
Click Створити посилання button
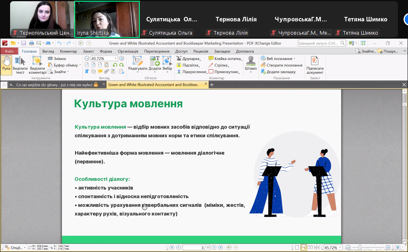[x=282, y=65]
